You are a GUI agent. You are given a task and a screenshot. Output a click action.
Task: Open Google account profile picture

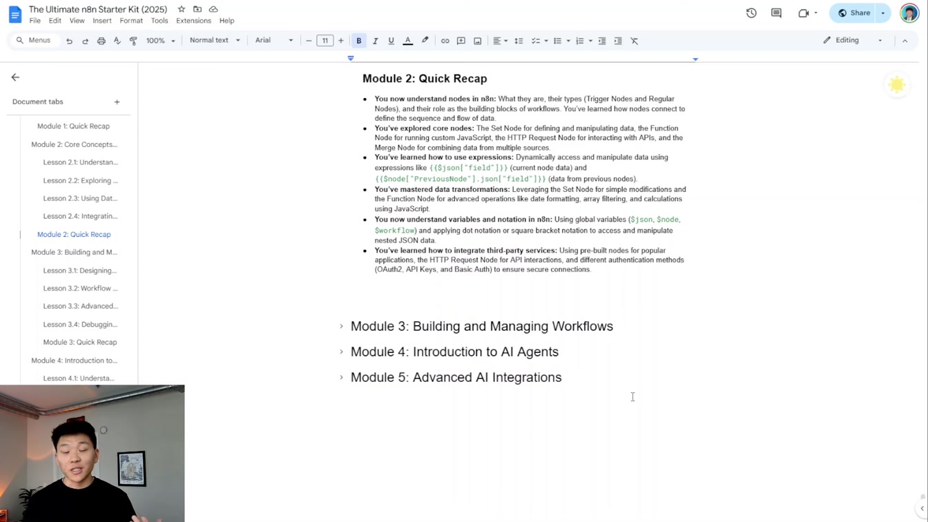point(909,12)
